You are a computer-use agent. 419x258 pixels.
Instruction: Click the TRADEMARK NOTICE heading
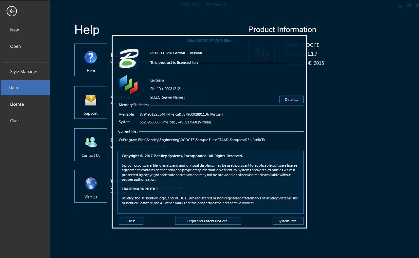click(140, 189)
